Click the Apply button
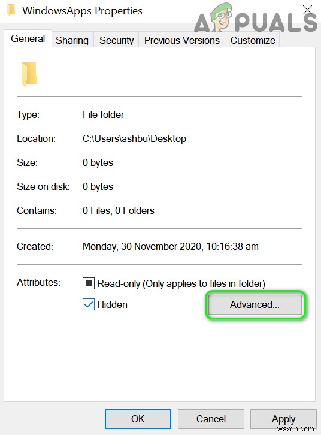Viewport: 321px width, 435px height. click(x=283, y=419)
